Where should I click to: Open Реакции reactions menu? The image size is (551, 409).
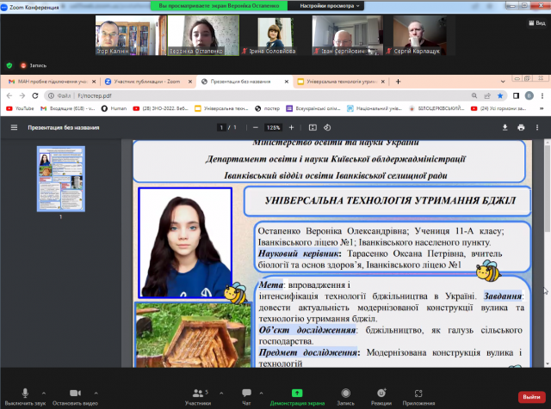point(381,392)
